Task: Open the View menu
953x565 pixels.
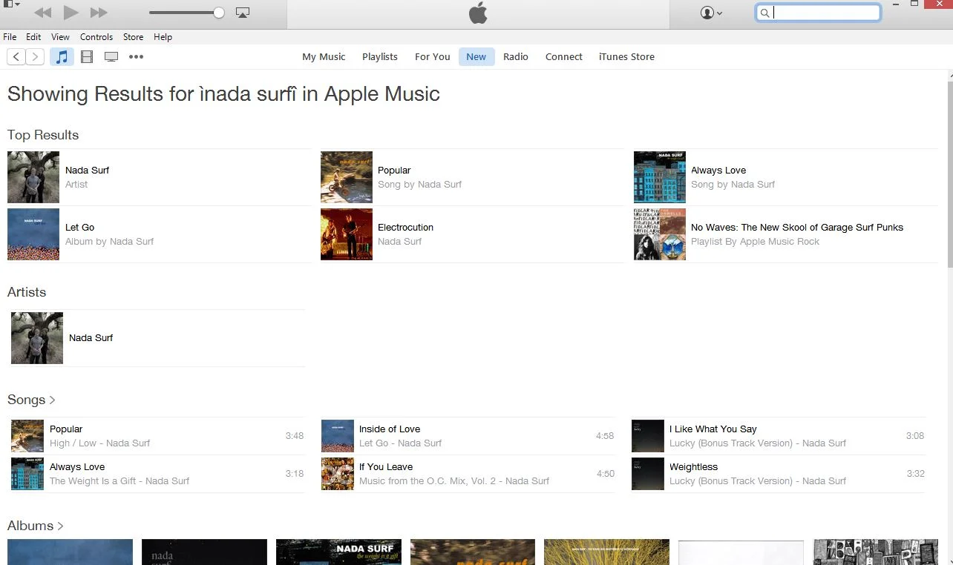Action: click(x=60, y=37)
